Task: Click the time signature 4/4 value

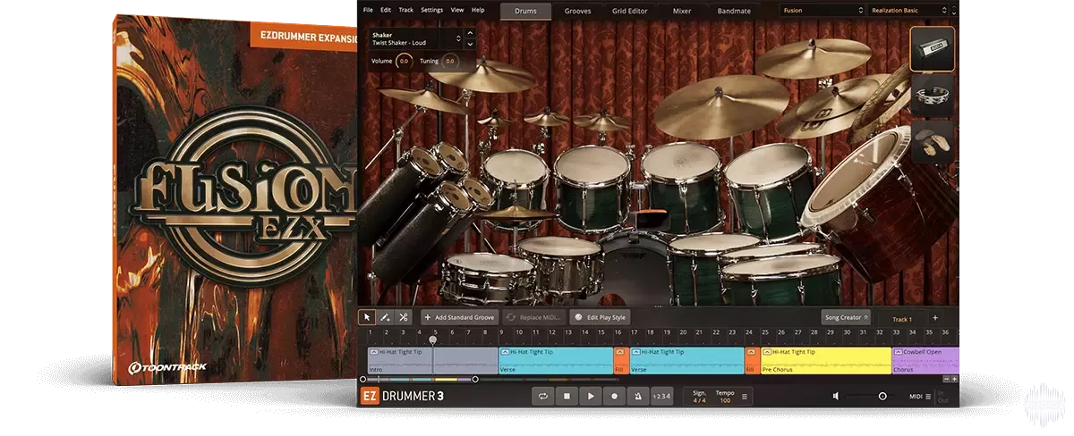Action: [x=699, y=399]
